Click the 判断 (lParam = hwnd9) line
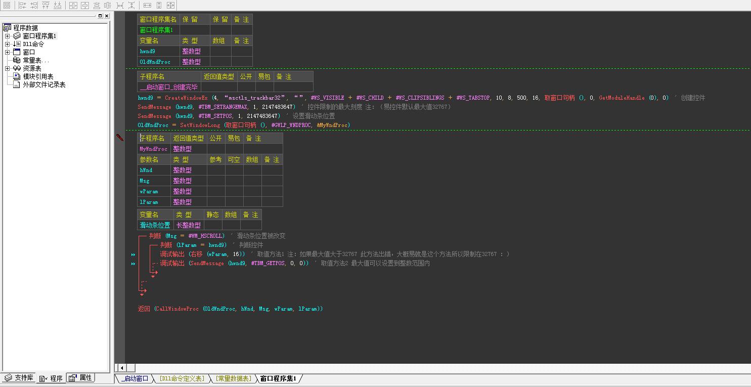Image resolution: width=751 pixels, height=387 pixels. [x=211, y=245]
